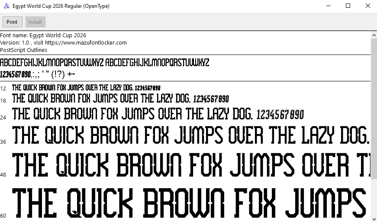377x222 pixels.
Task: Click the numerals and punctuation sample line
Action: pos(38,74)
